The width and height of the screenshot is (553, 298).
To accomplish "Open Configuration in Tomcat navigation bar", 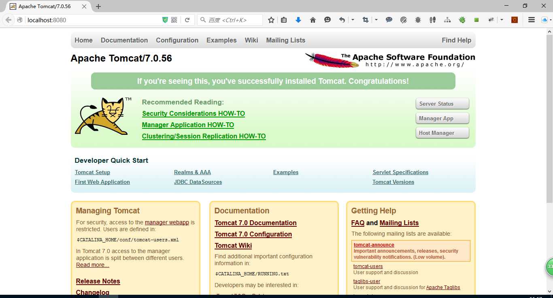I will tap(177, 40).
